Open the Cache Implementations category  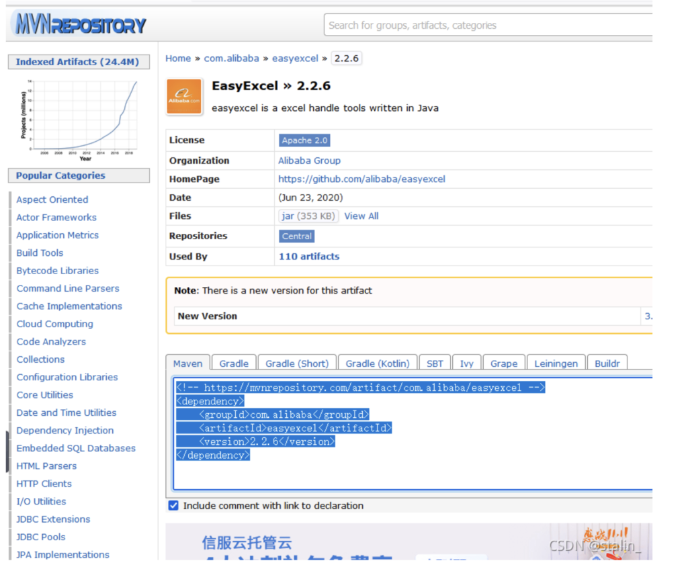click(69, 306)
